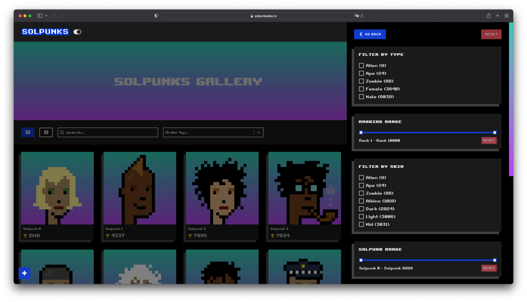Click the share icon in Safari toolbar
This screenshot has width=527, height=302.
click(489, 16)
